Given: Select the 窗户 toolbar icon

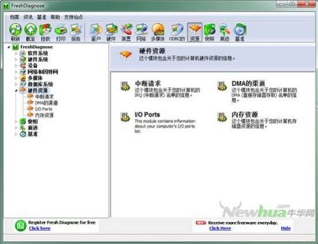Looking at the screenshot, I should point(96,32).
